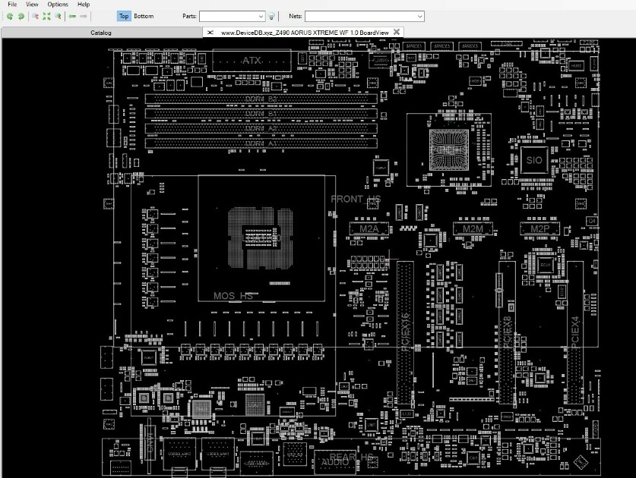Select the M2M slot component
The height and width of the screenshot is (478, 636).
pyautogui.click(x=473, y=229)
